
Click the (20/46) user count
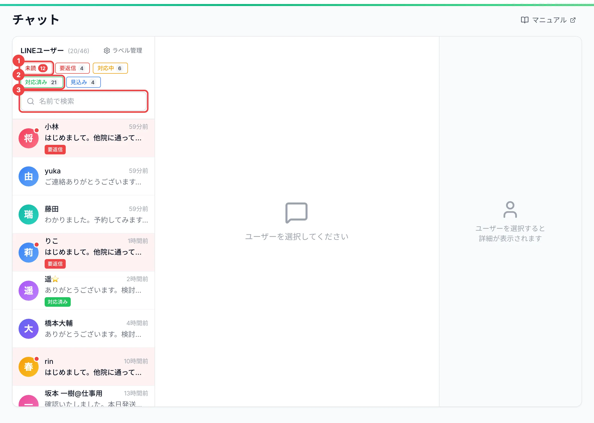[79, 51]
